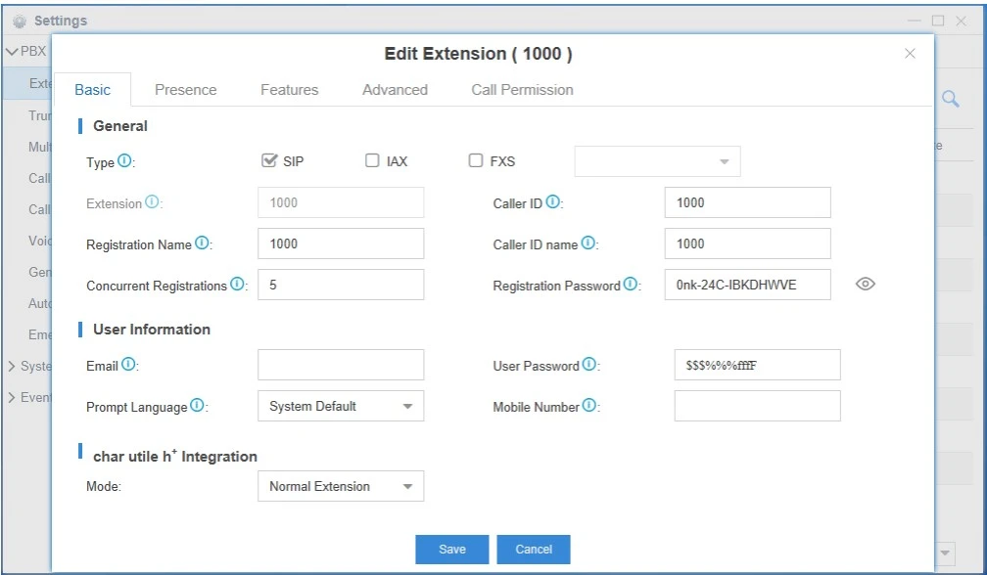Click the Prompt Language info icon
The image size is (987, 575).
coord(199,406)
